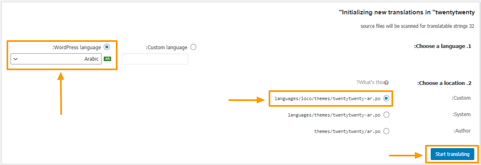Click the "Custom:" location row label
Viewport: 481px width, 165px height.
click(461, 98)
